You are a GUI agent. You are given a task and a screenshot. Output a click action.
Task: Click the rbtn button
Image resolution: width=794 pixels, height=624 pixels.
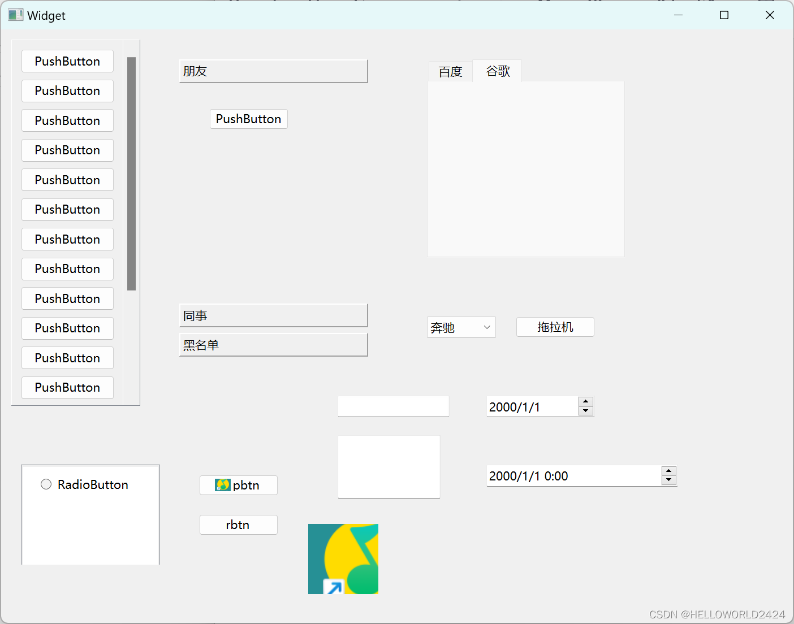pyautogui.click(x=239, y=525)
